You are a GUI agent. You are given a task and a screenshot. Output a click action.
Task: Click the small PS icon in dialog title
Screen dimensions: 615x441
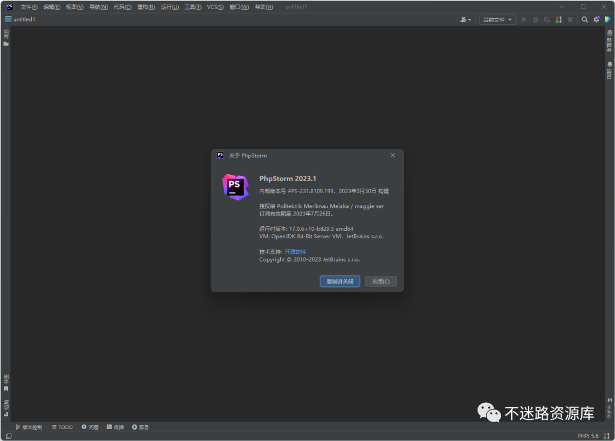220,156
